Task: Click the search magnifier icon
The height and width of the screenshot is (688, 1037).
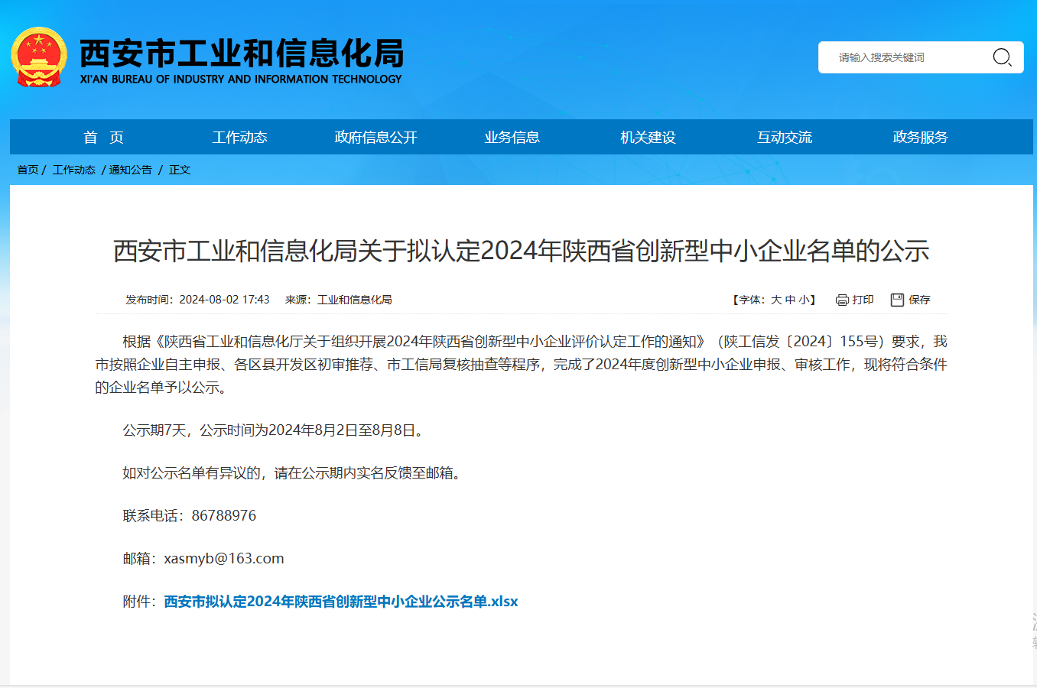Action: click(x=1002, y=57)
